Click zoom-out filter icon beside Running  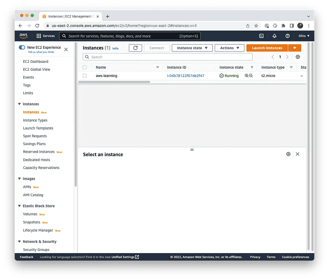click(251, 76)
